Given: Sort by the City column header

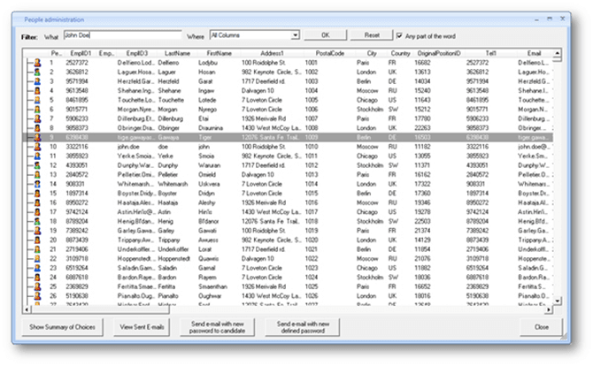Looking at the screenshot, I should point(372,53).
